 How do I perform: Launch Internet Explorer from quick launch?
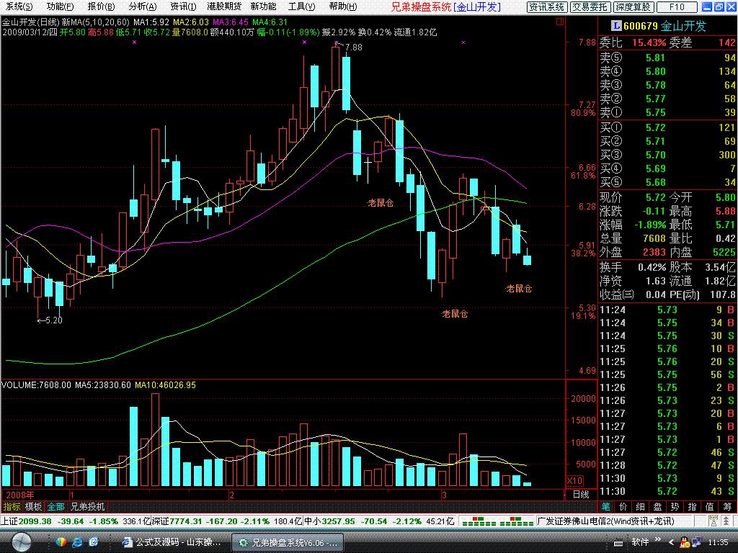(77, 542)
